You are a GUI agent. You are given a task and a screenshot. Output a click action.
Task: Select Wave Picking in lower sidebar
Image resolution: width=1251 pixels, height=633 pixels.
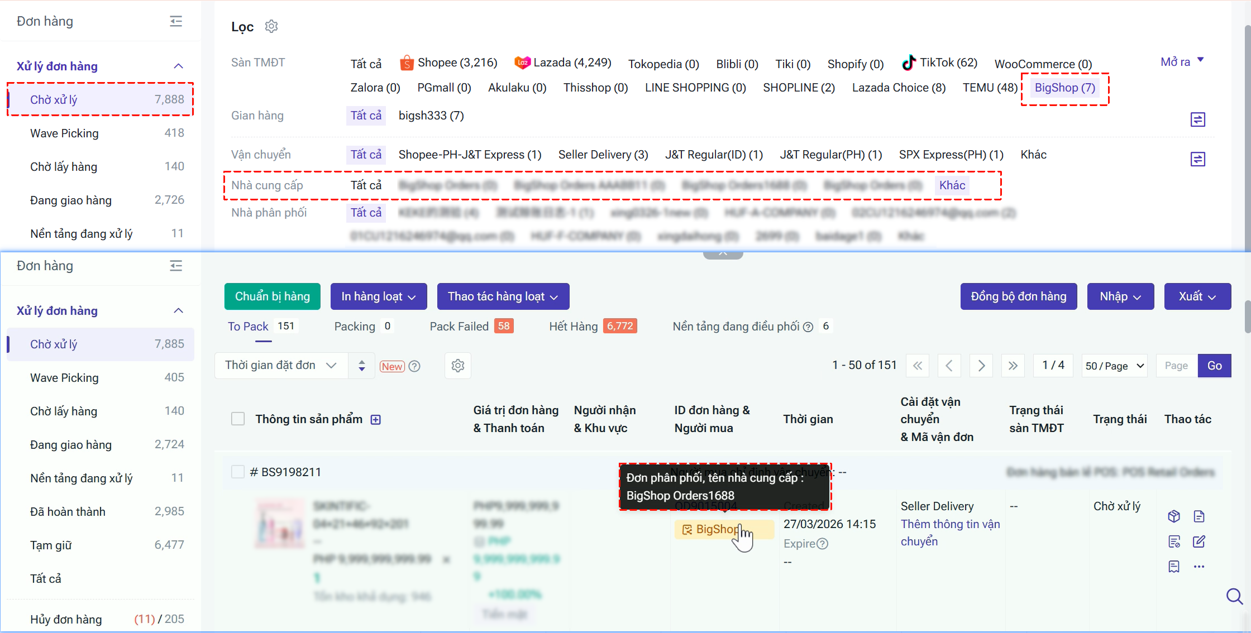pos(64,378)
